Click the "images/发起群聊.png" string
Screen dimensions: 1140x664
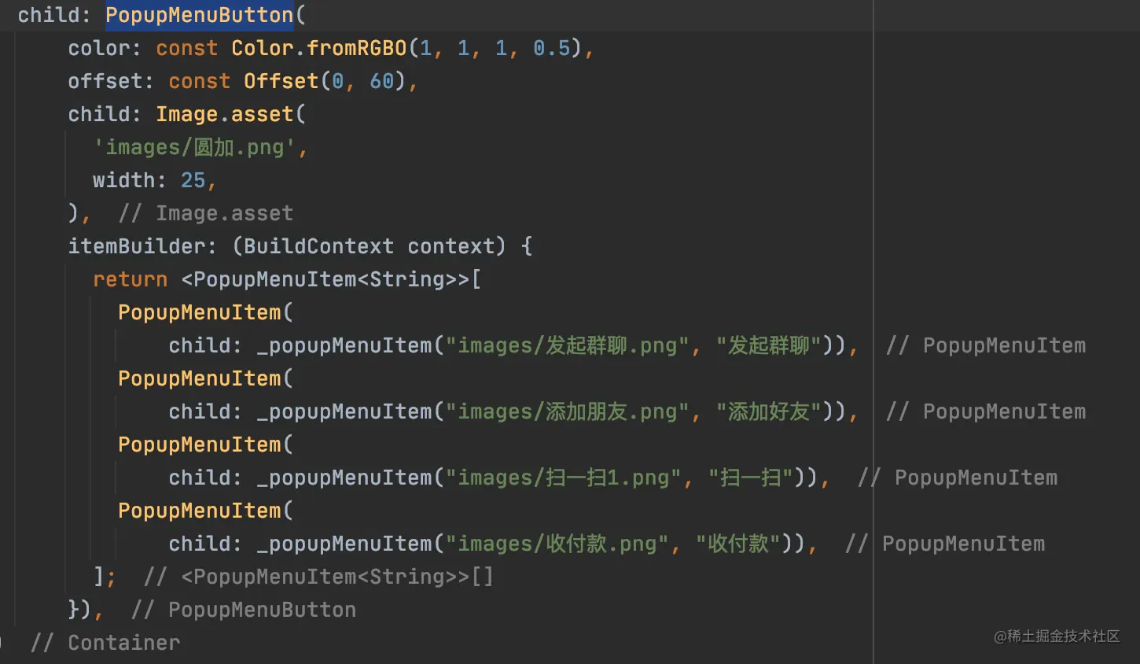[x=568, y=345]
